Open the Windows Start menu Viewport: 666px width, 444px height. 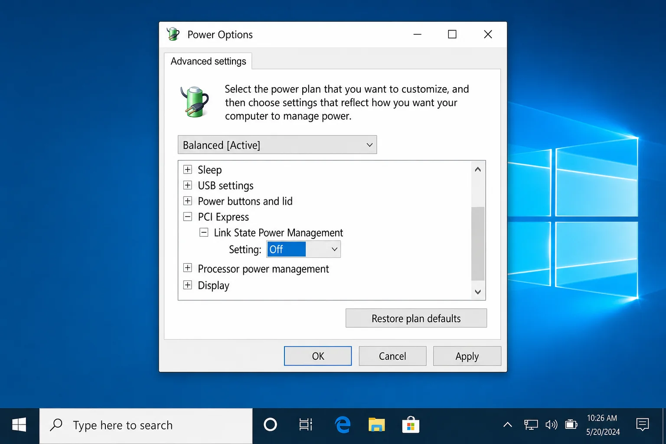(19, 425)
